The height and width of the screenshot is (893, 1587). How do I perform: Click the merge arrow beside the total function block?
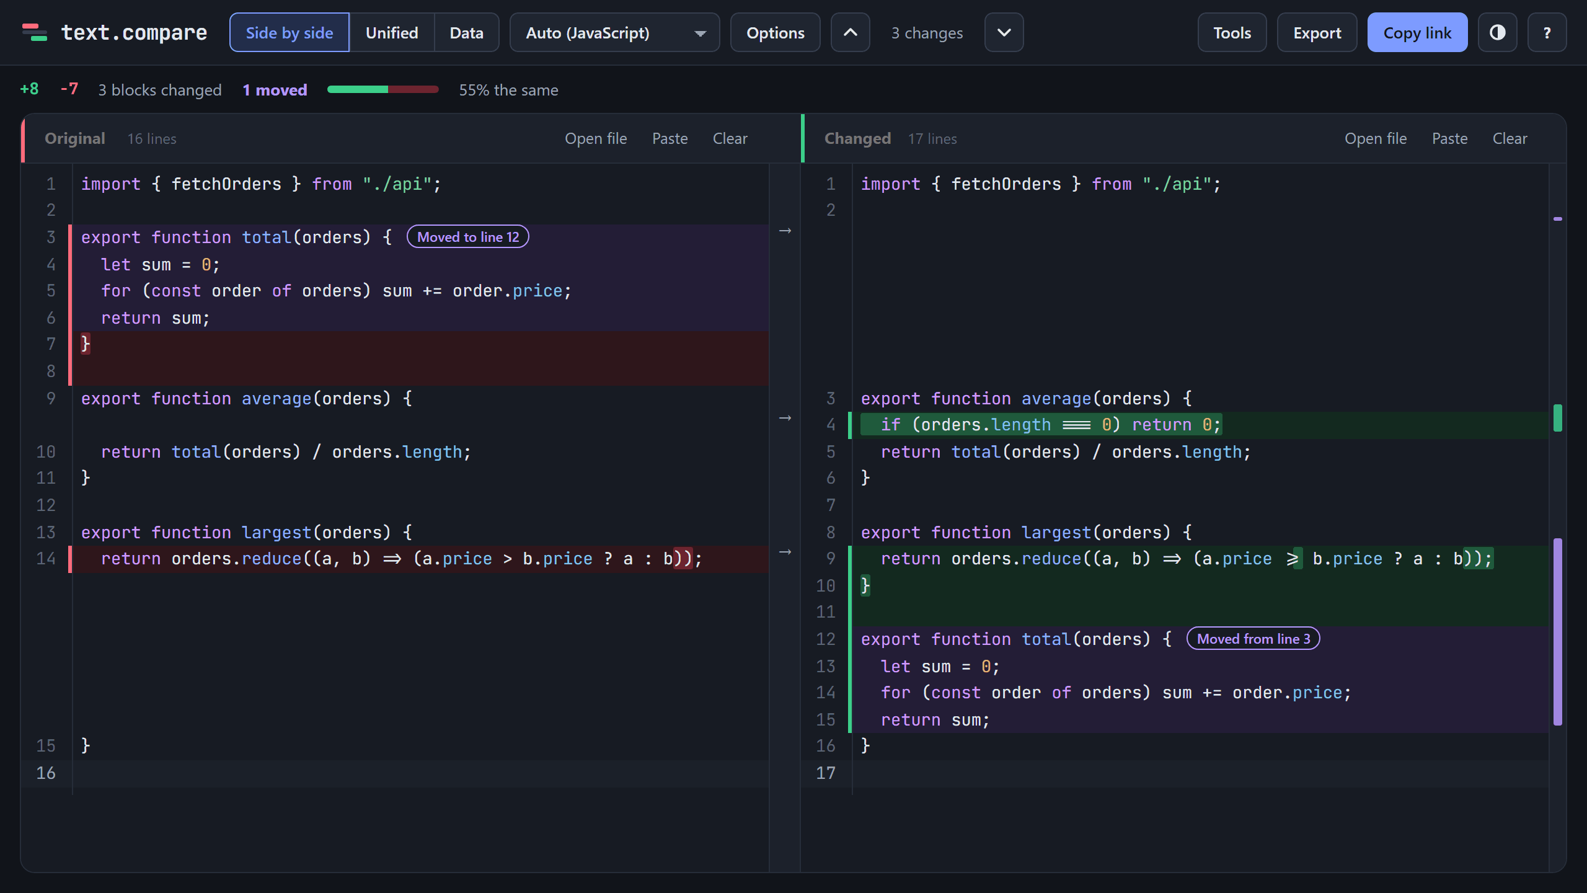tap(785, 231)
